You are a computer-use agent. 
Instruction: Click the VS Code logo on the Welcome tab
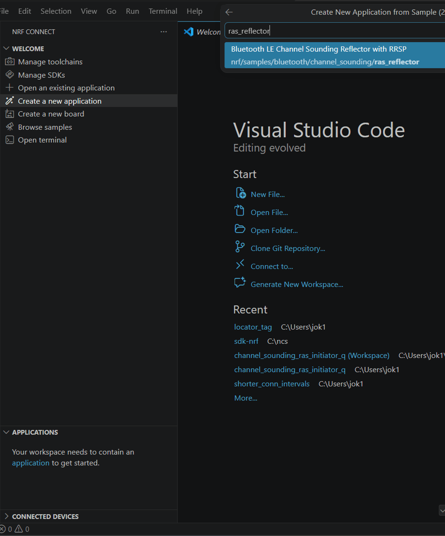(189, 32)
